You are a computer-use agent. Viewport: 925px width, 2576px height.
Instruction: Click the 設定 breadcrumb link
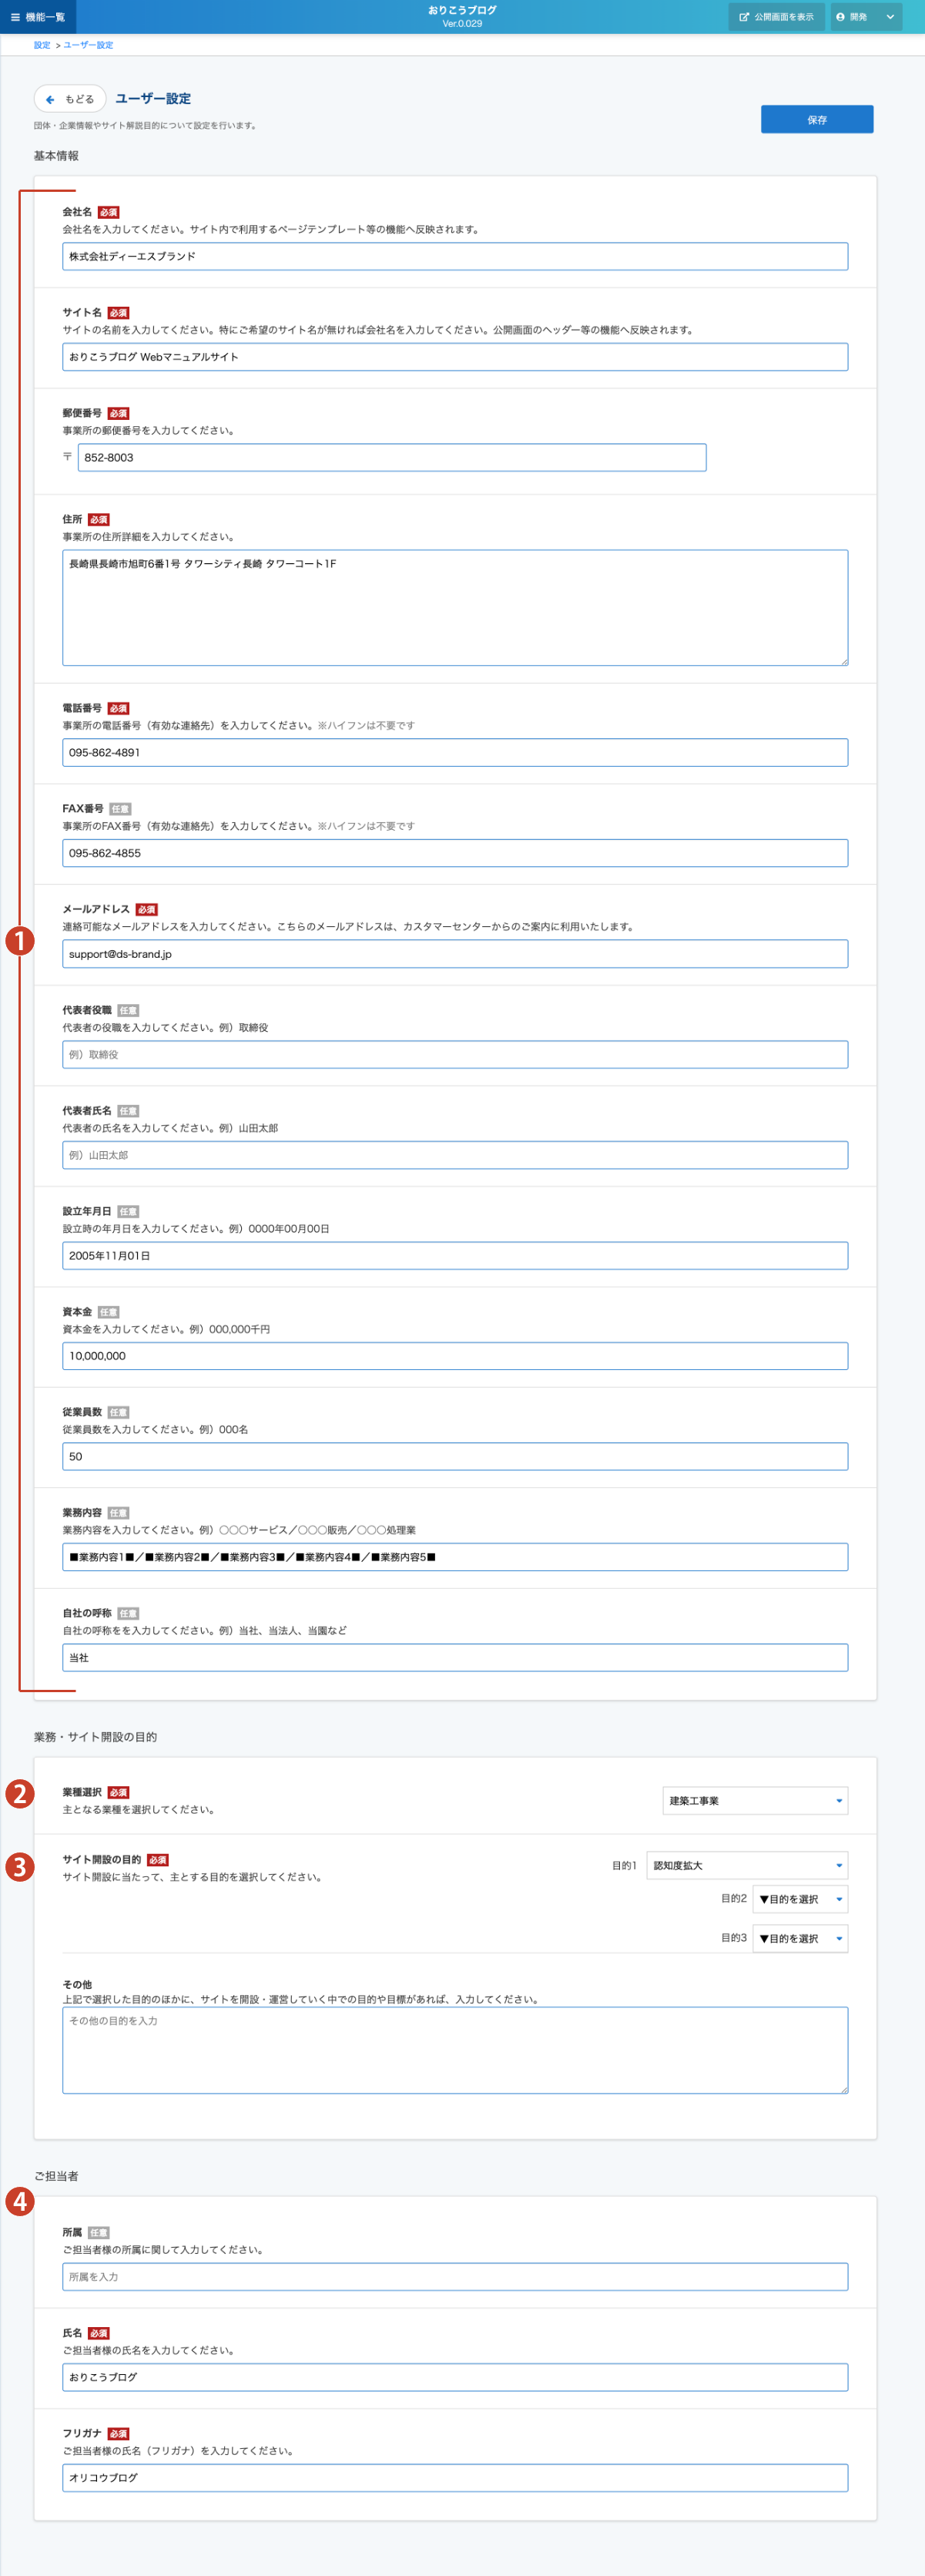click(x=42, y=45)
